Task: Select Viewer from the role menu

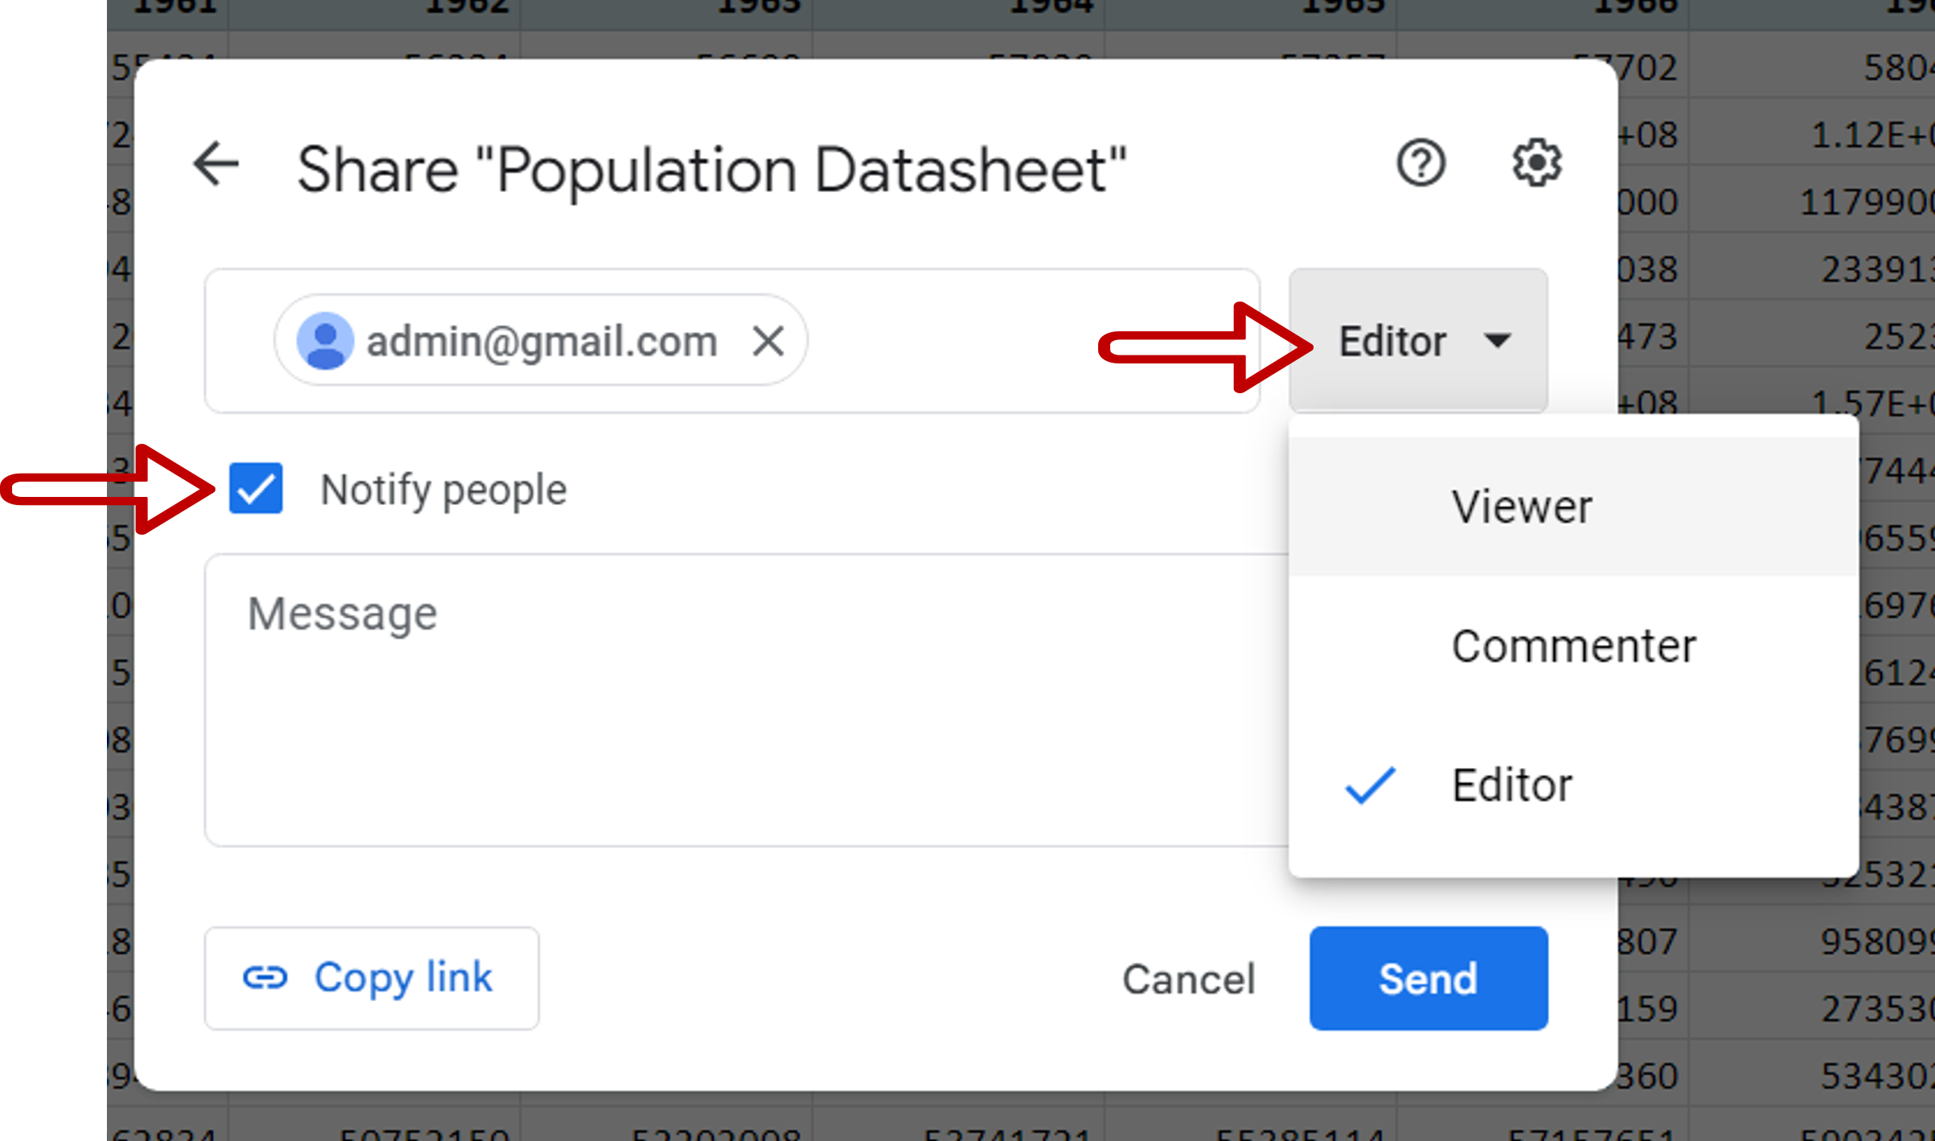Action: pyautogui.click(x=1521, y=507)
